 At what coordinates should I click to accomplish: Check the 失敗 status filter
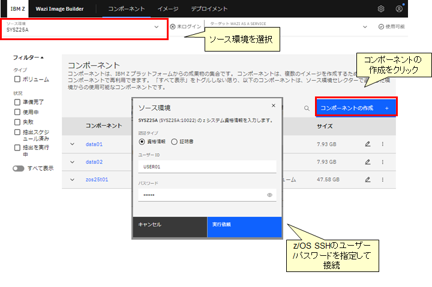point(17,122)
